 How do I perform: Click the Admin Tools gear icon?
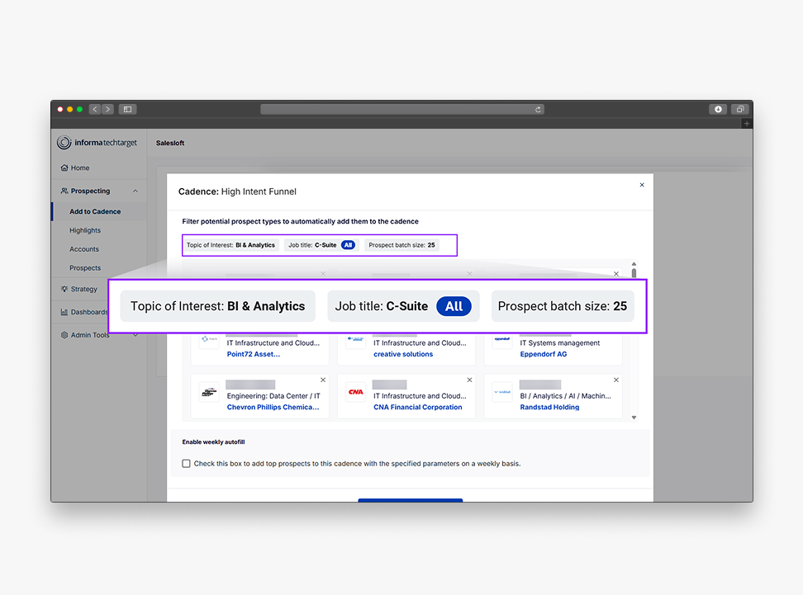click(x=64, y=335)
